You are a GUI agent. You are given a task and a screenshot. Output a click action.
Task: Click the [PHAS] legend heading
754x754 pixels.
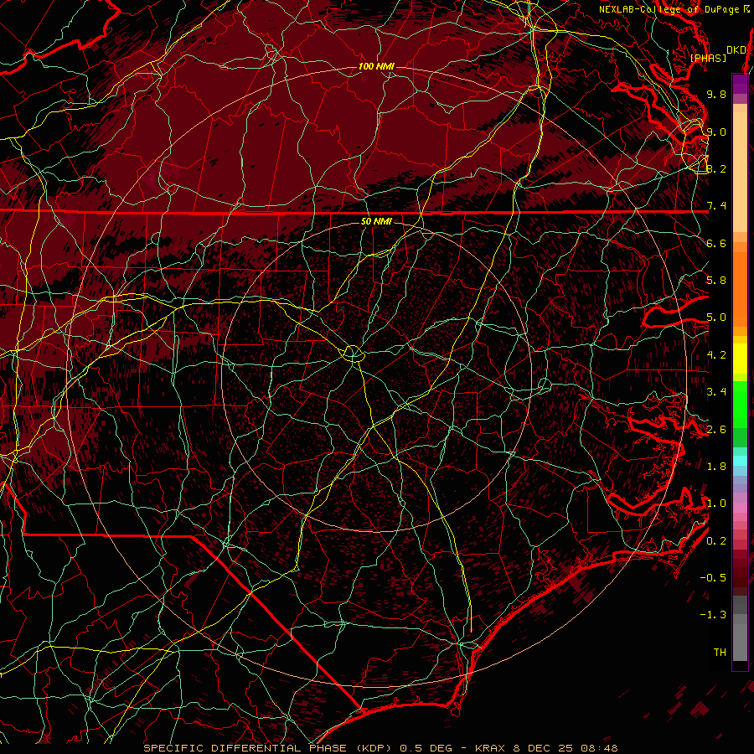pyautogui.click(x=708, y=58)
